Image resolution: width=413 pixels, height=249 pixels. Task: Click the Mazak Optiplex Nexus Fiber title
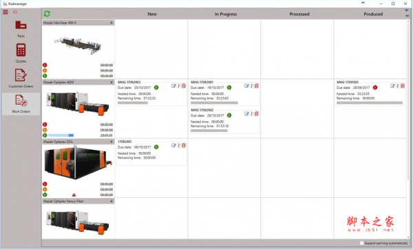(x=63, y=202)
